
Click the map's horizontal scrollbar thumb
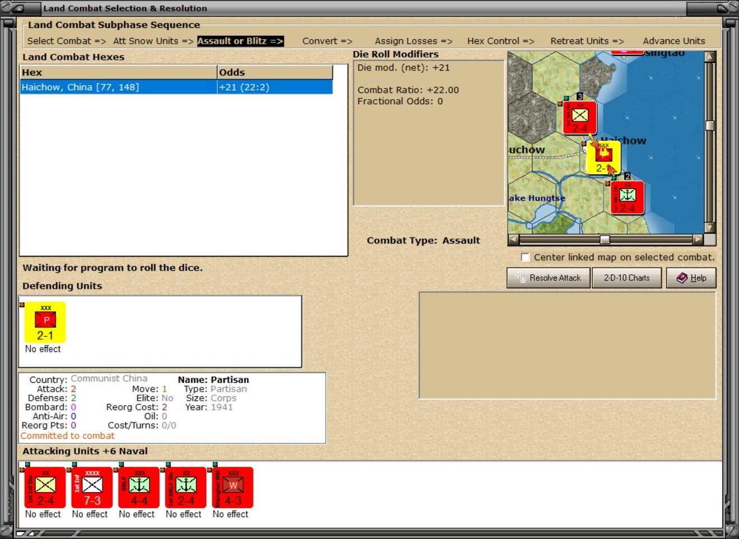(605, 240)
